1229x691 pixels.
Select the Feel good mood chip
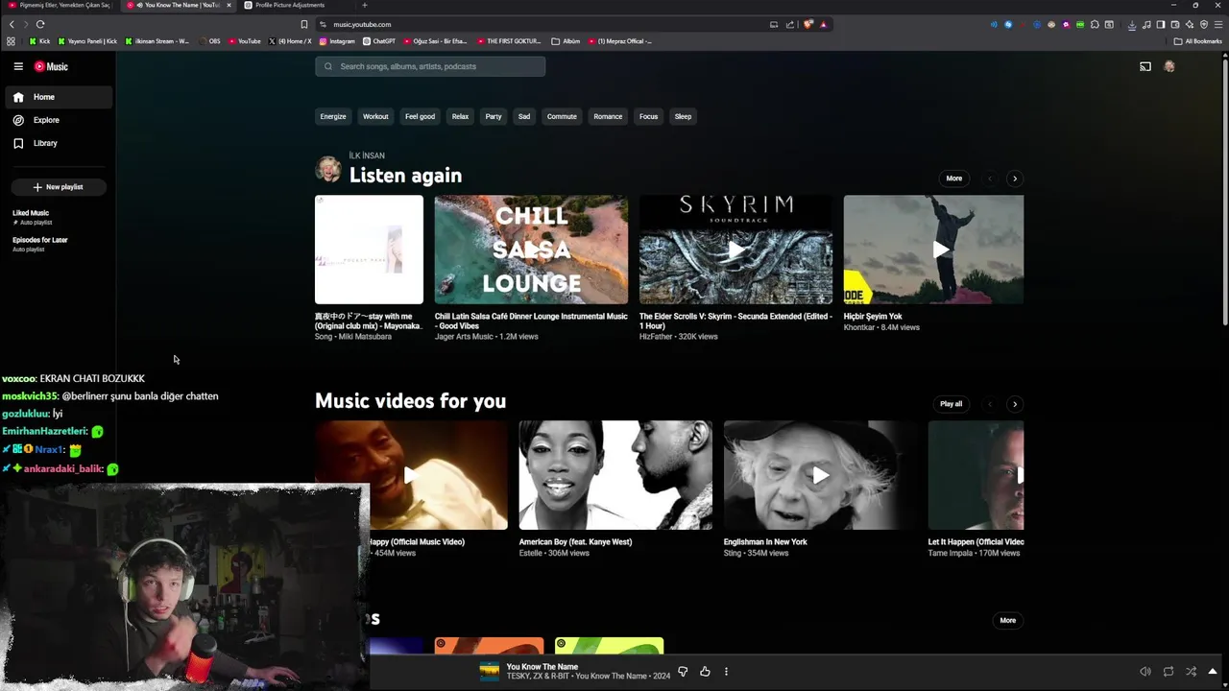420,116
